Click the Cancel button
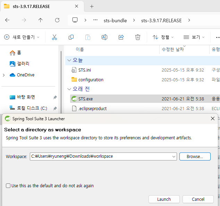 [198, 199]
